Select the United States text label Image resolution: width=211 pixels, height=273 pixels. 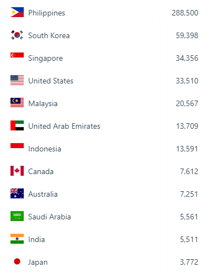point(51,81)
